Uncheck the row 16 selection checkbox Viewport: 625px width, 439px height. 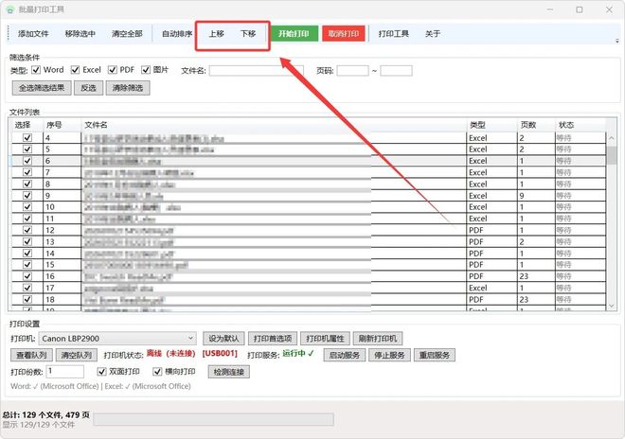[x=27, y=276]
